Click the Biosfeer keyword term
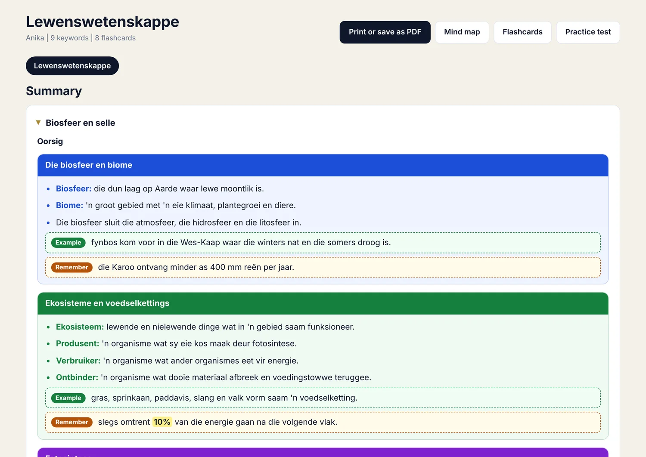Image resolution: width=646 pixels, height=457 pixels. [74, 189]
